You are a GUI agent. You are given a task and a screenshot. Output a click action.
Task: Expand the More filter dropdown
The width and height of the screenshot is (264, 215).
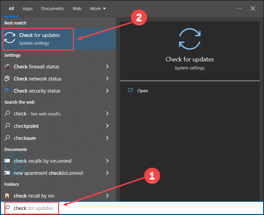pyautogui.click(x=98, y=8)
